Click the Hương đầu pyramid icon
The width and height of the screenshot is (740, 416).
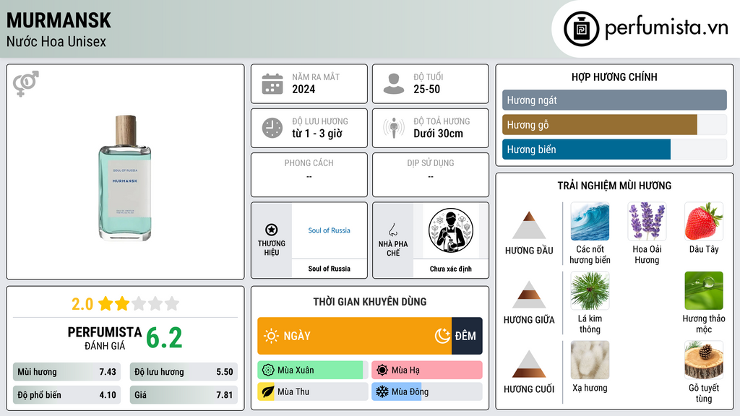pyautogui.click(x=529, y=225)
